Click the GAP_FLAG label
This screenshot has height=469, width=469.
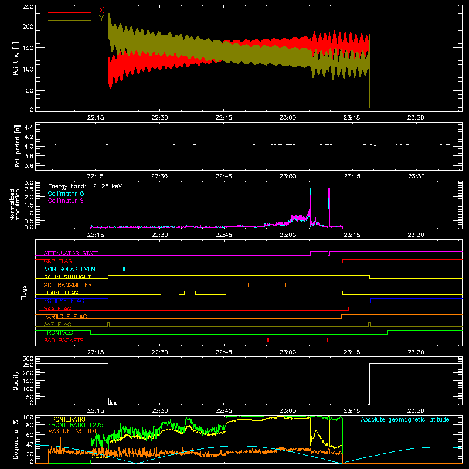(58, 261)
